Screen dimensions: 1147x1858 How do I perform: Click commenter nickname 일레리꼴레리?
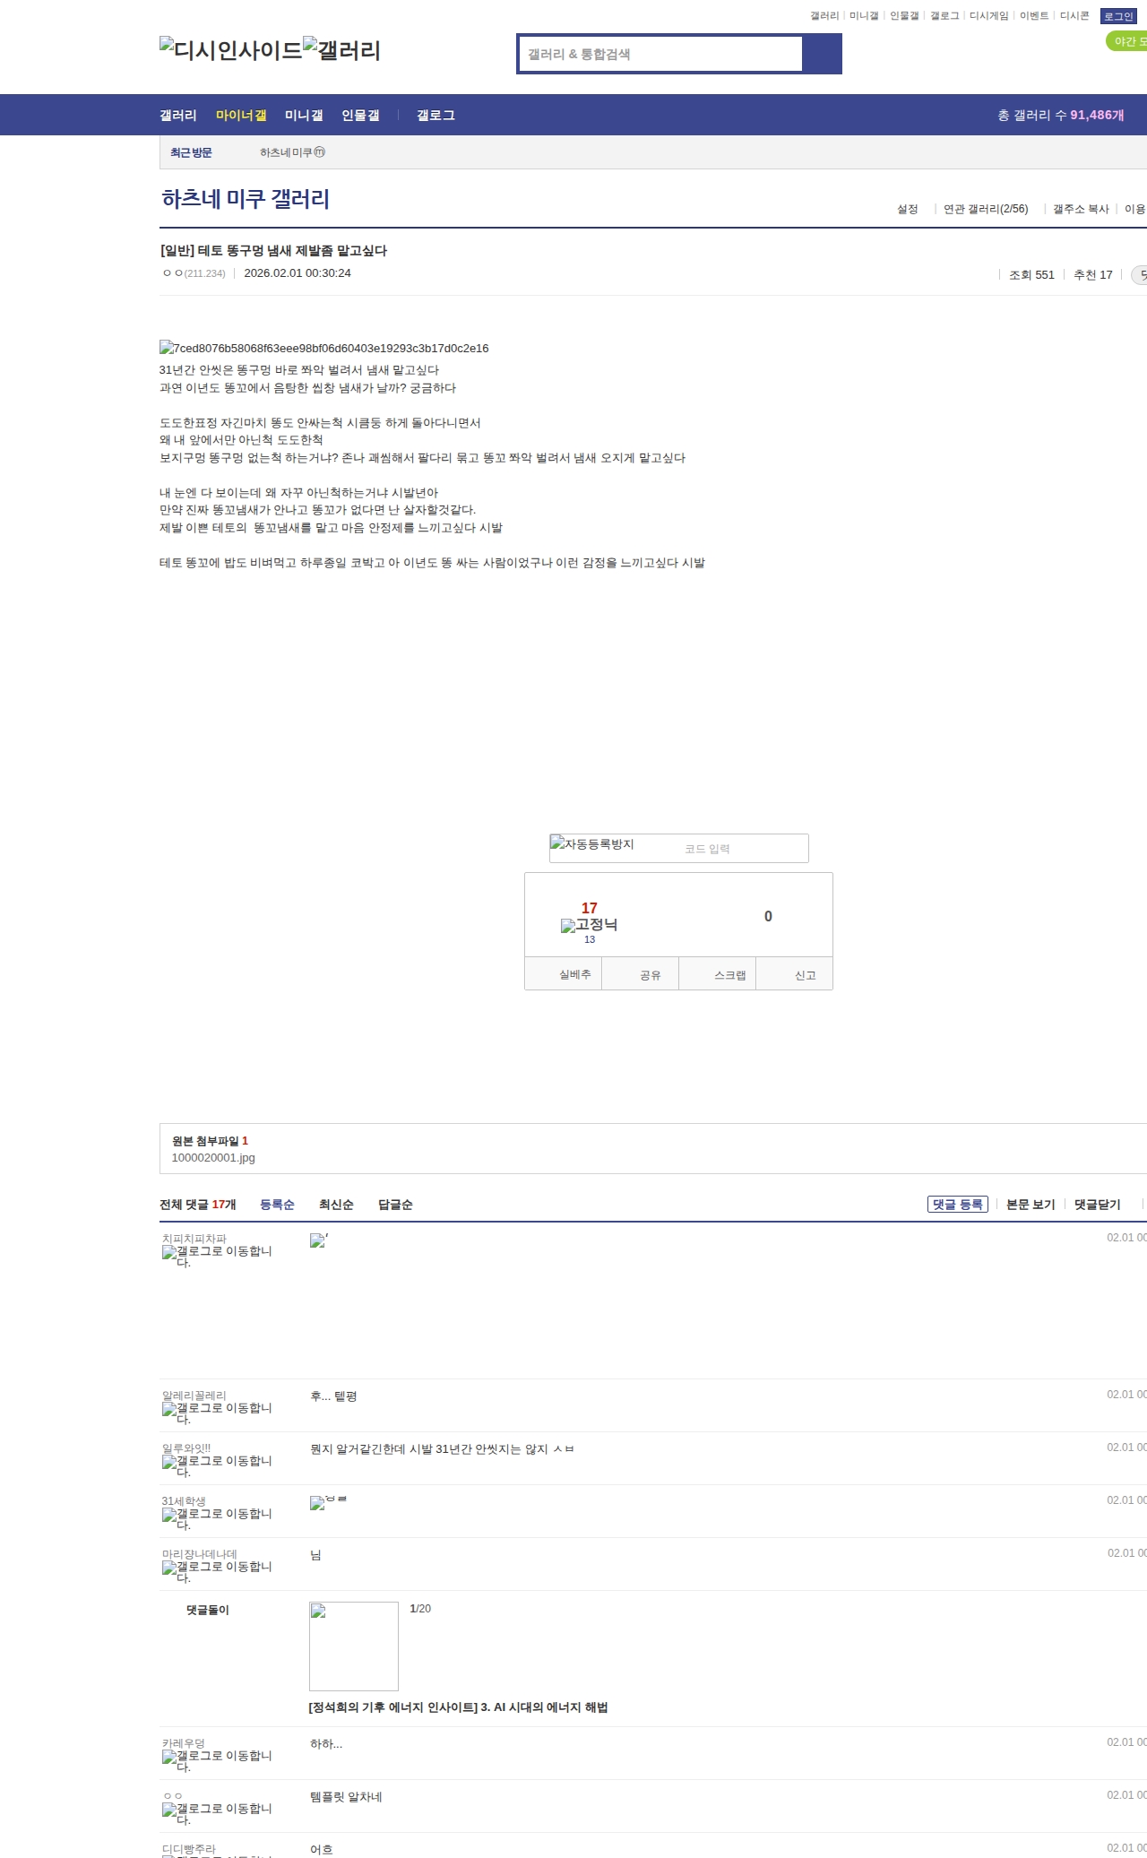point(194,1396)
